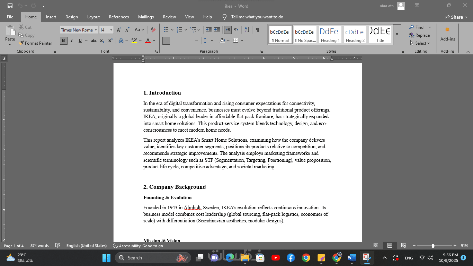Open the font size dropdown
This screenshot has height=266, width=473.
[111, 30]
